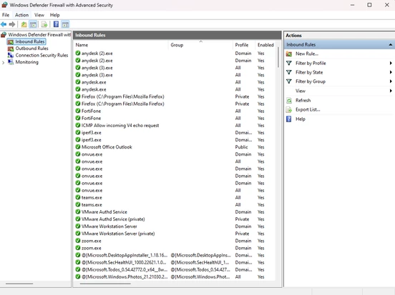Select Outbound Rules in the tree

[x=31, y=49]
